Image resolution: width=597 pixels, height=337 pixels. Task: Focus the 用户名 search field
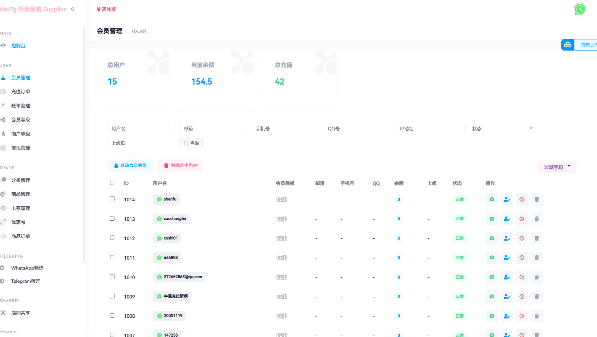(141, 129)
